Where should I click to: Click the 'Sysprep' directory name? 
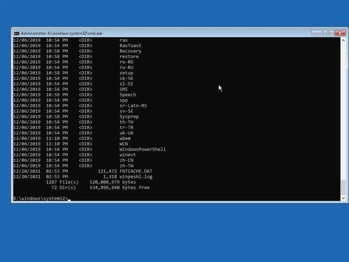pos(129,117)
